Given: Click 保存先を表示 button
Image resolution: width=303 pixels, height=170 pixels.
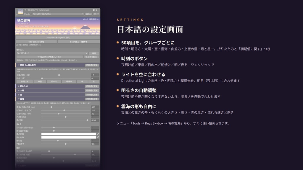Looking at the screenshot, I should click(91, 57).
